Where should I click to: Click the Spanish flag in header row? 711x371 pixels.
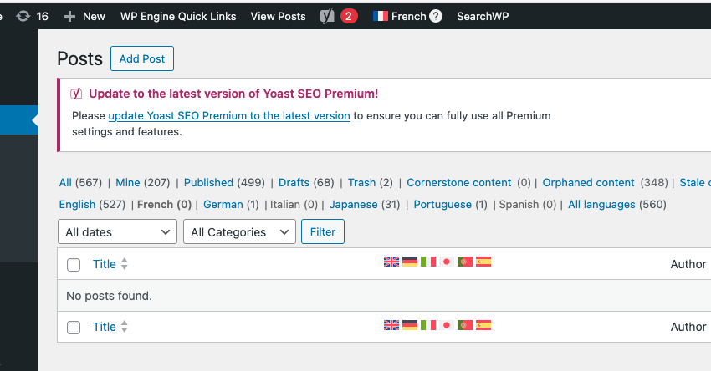click(x=483, y=262)
